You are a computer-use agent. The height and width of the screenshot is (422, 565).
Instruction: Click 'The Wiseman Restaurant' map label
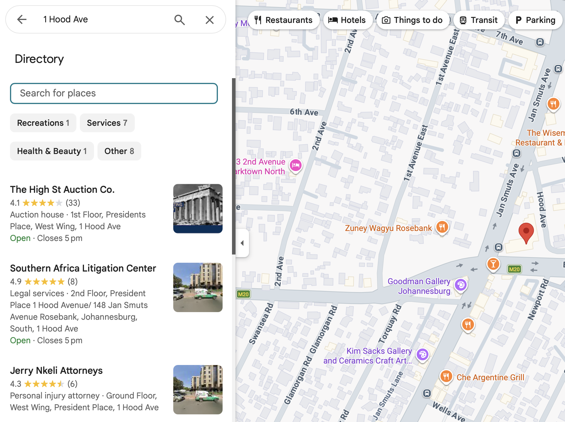click(540, 138)
